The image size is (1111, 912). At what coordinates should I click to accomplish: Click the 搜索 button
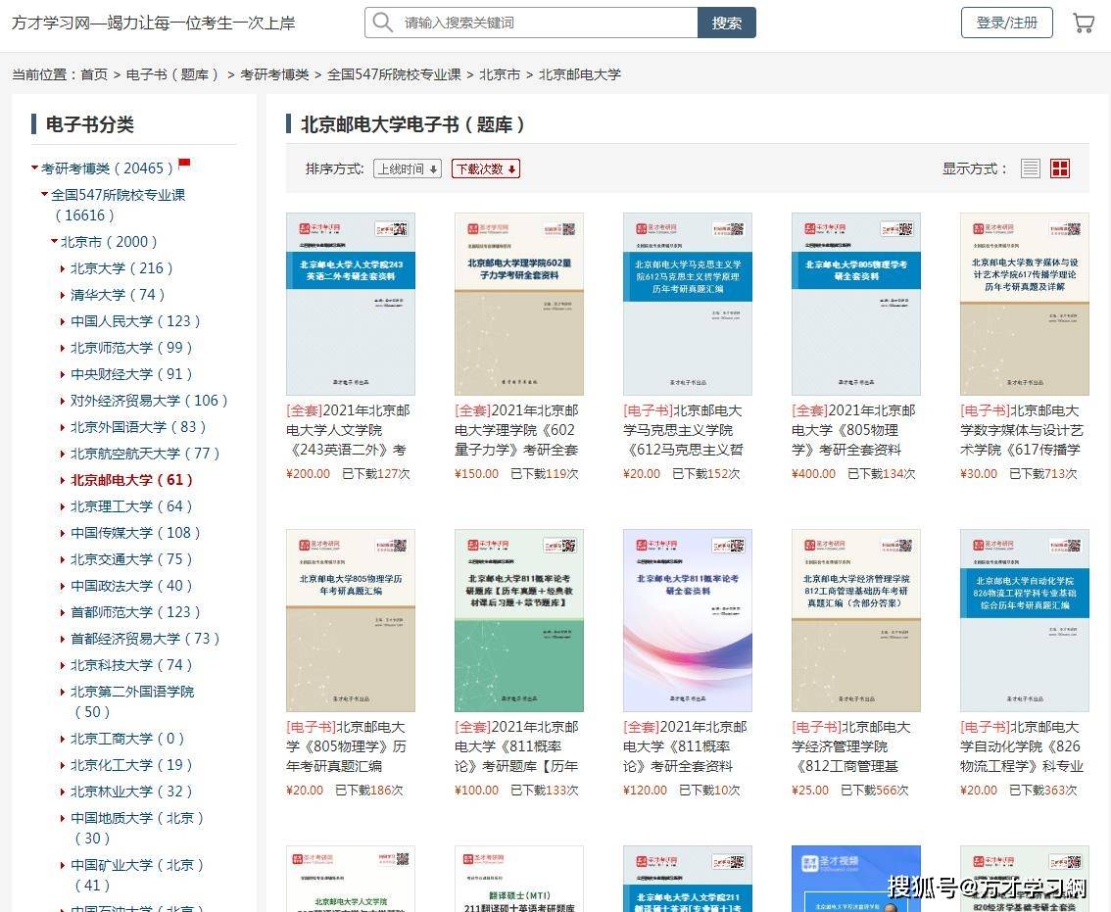(x=727, y=22)
